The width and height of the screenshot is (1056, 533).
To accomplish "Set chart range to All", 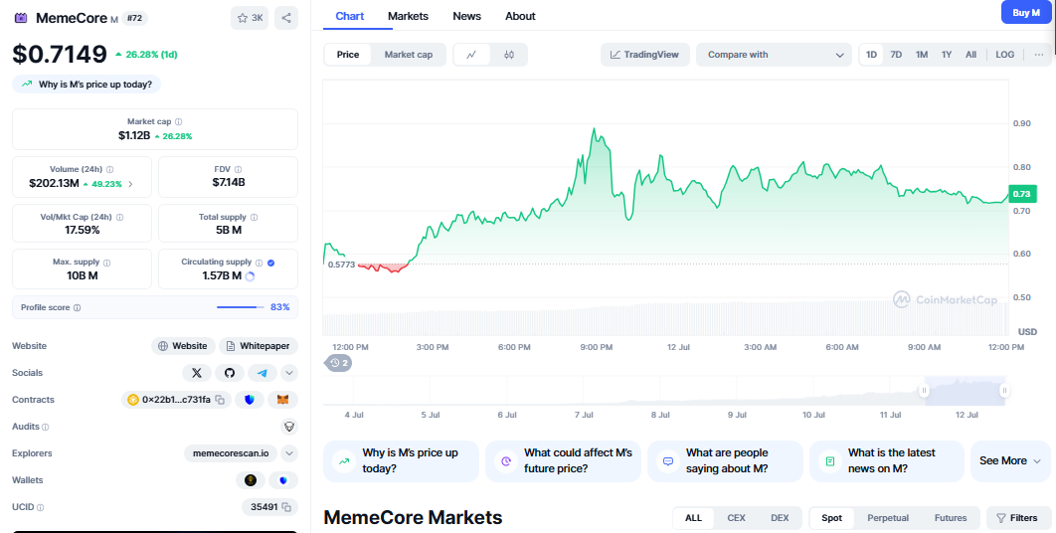I will [x=970, y=55].
